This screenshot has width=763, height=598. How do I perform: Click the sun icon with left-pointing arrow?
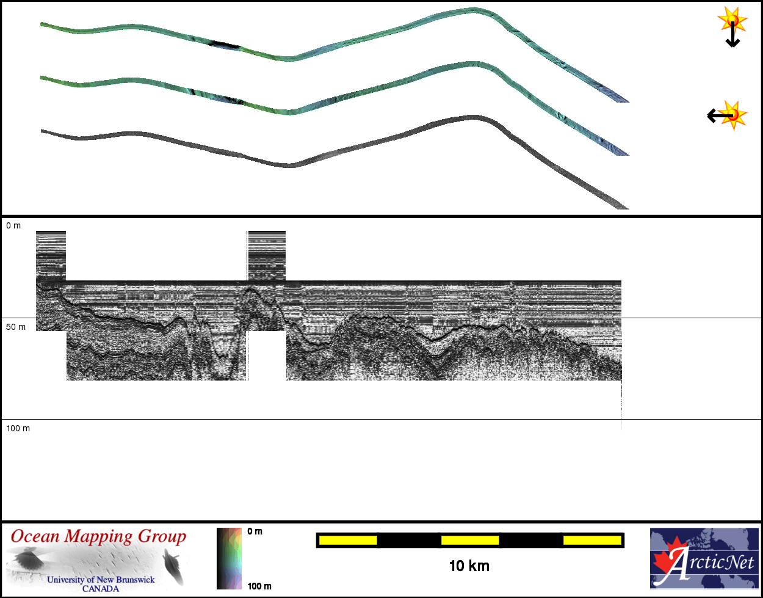726,114
